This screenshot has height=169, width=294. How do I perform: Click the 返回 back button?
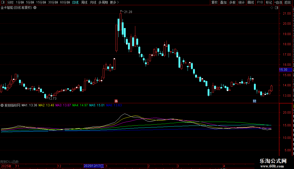(287, 2)
